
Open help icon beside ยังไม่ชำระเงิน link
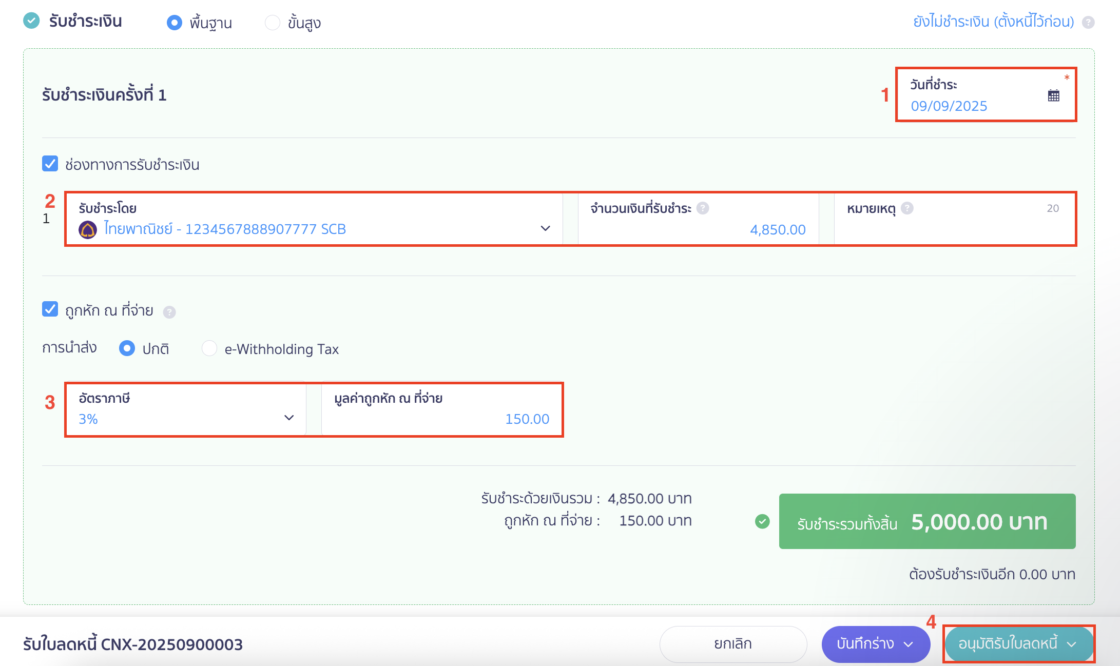coord(1088,23)
